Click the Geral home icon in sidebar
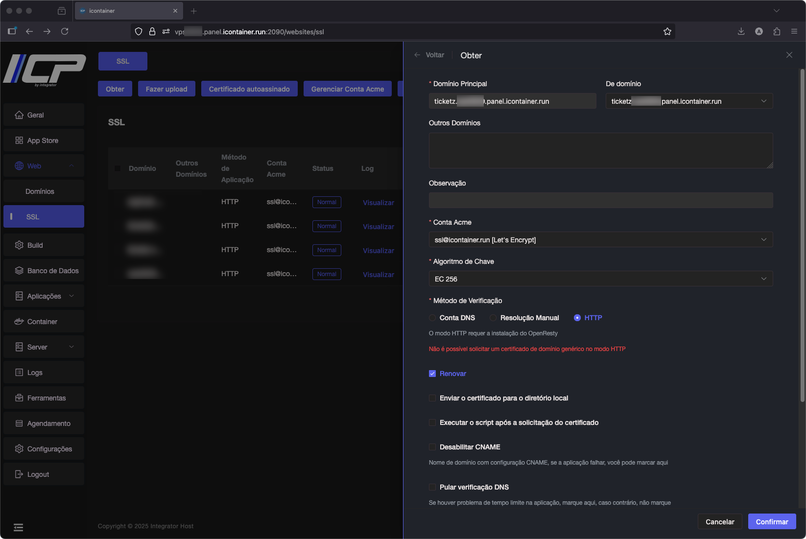 point(19,115)
